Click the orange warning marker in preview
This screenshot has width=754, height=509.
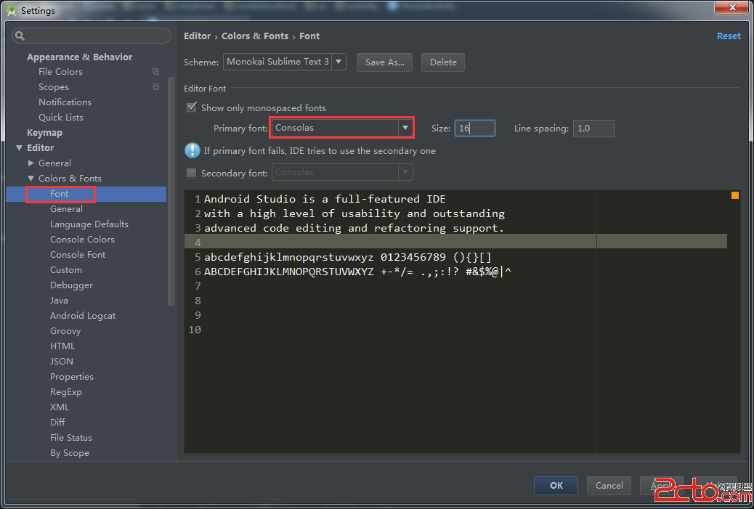coord(734,195)
